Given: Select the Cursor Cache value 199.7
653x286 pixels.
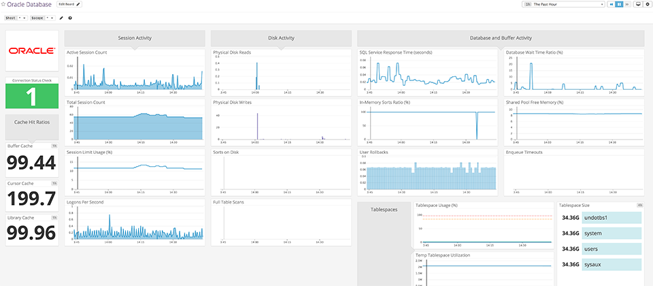Looking at the screenshot, I should [x=31, y=198].
